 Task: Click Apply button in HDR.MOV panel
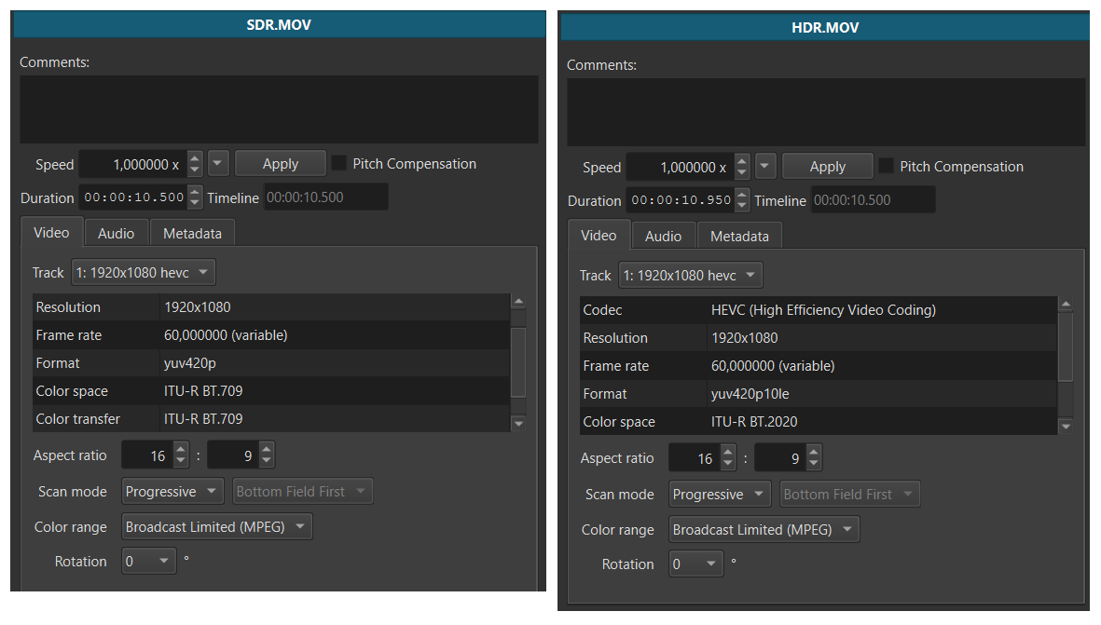pos(827,166)
